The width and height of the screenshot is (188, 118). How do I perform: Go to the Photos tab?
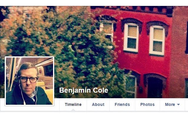coord(147,104)
